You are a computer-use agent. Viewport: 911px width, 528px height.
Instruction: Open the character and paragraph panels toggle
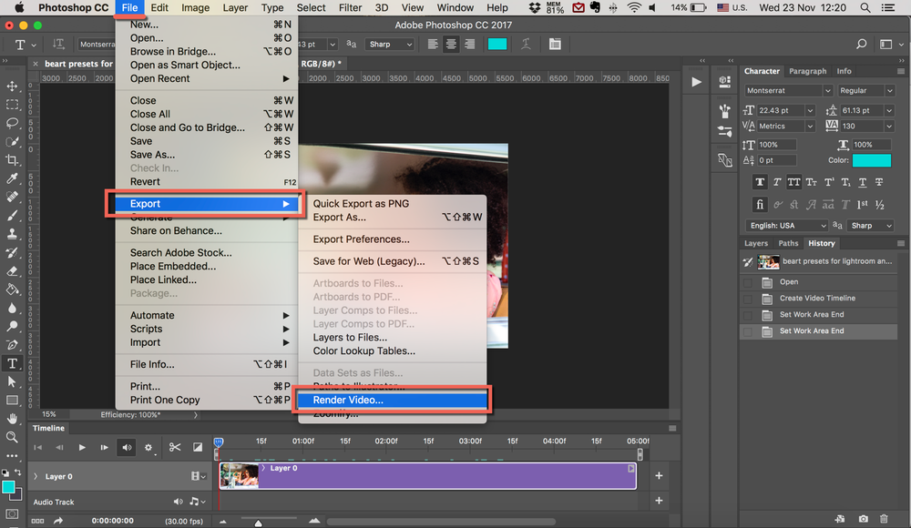(x=555, y=44)
